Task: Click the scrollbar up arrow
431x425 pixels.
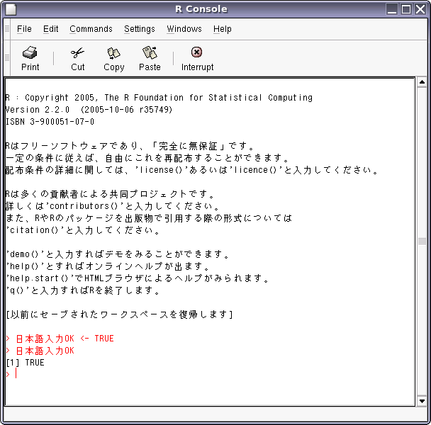Action: coord(421,83)
